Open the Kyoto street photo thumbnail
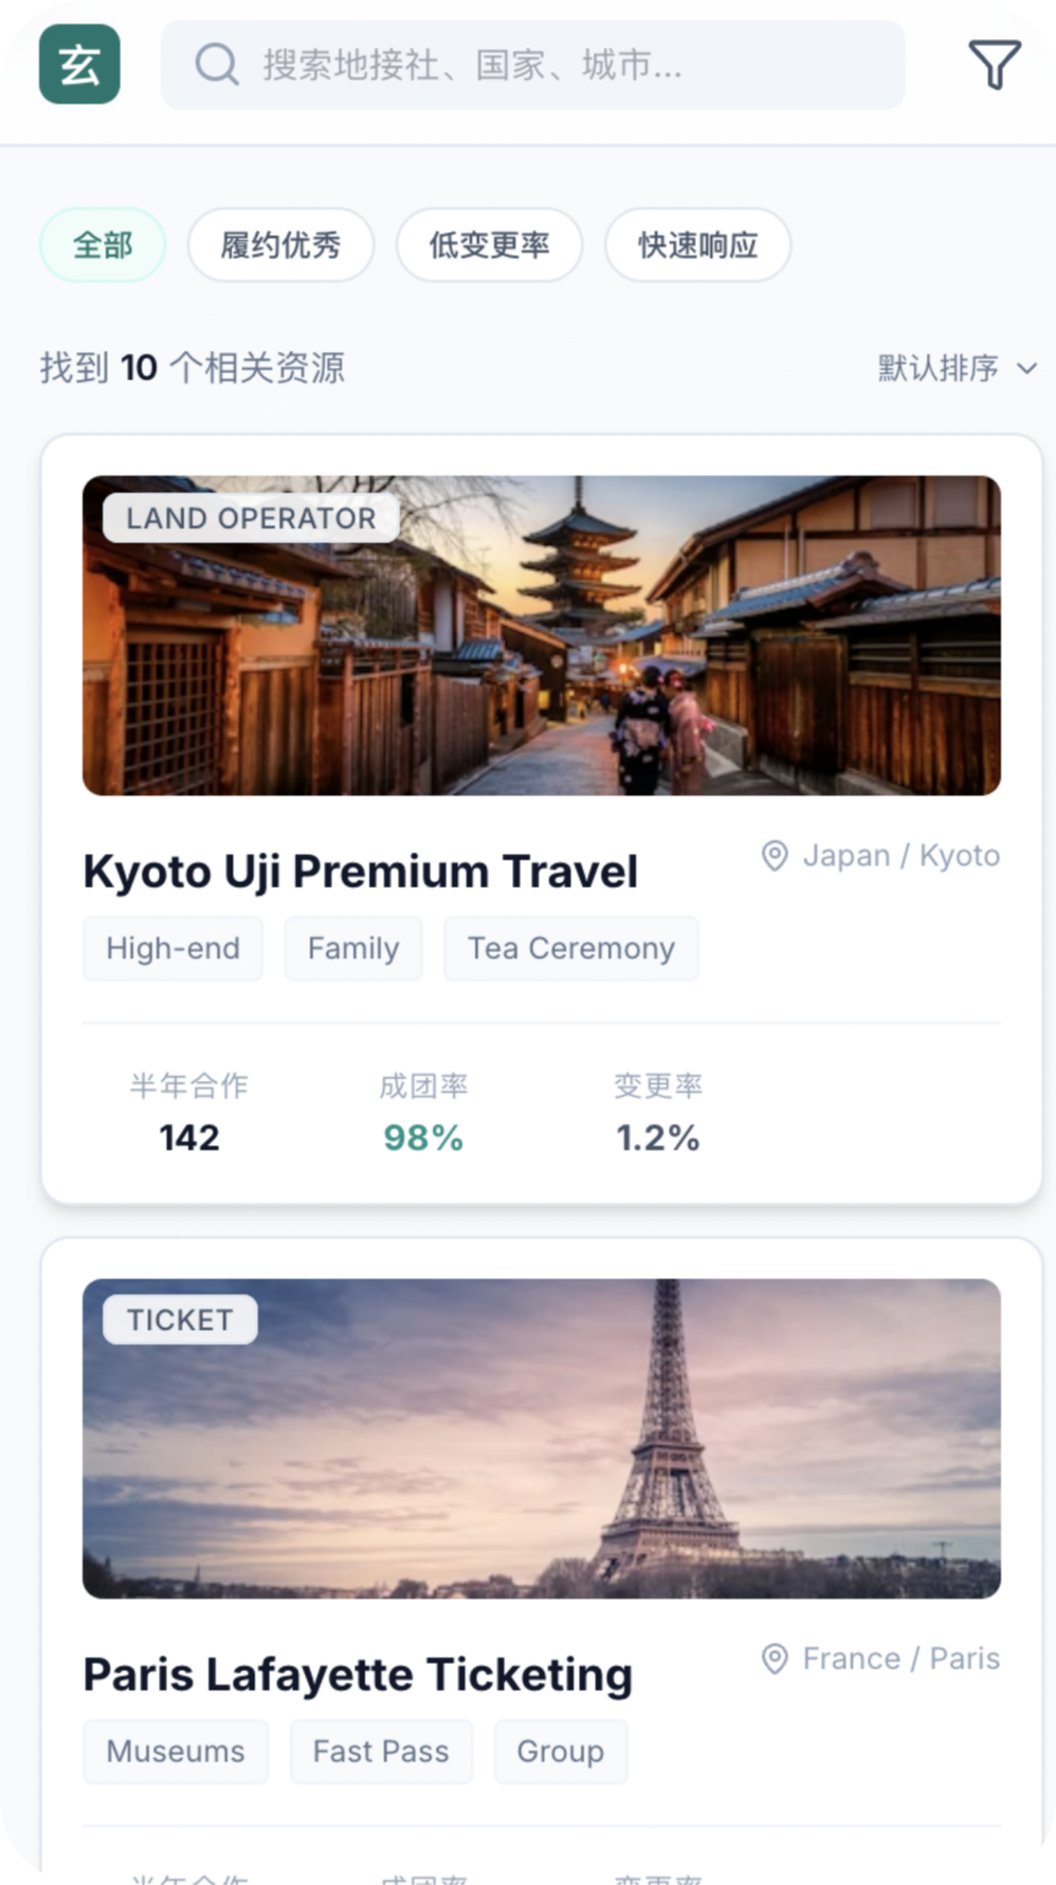Viewport: 1056px width, 1885px height. click(541, 636)
